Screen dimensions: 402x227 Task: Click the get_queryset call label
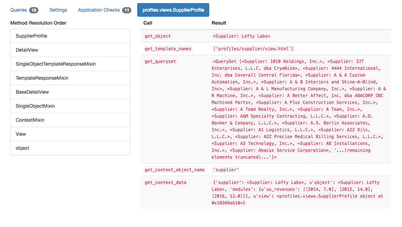[160, 61]
